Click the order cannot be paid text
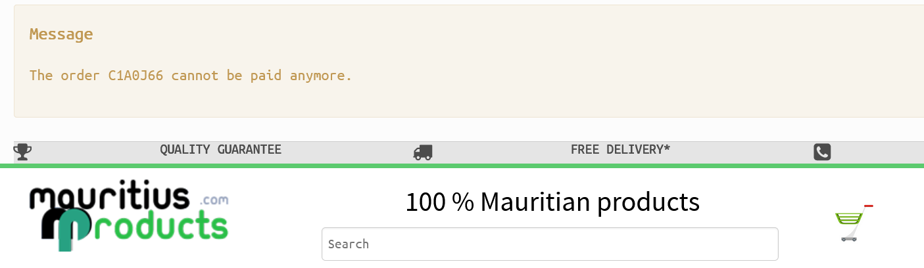This screenshot has width=924, height=268. [191, 76]
